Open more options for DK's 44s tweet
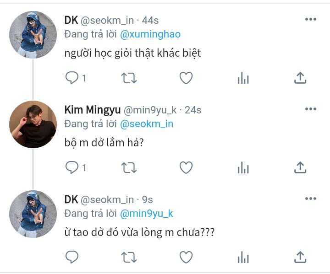The image size is (330, 274). [311, 19]
